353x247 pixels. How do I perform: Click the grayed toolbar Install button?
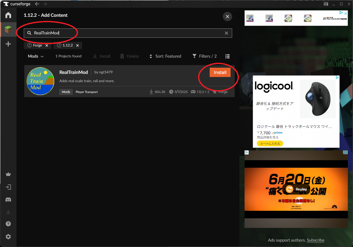[101, 56]
